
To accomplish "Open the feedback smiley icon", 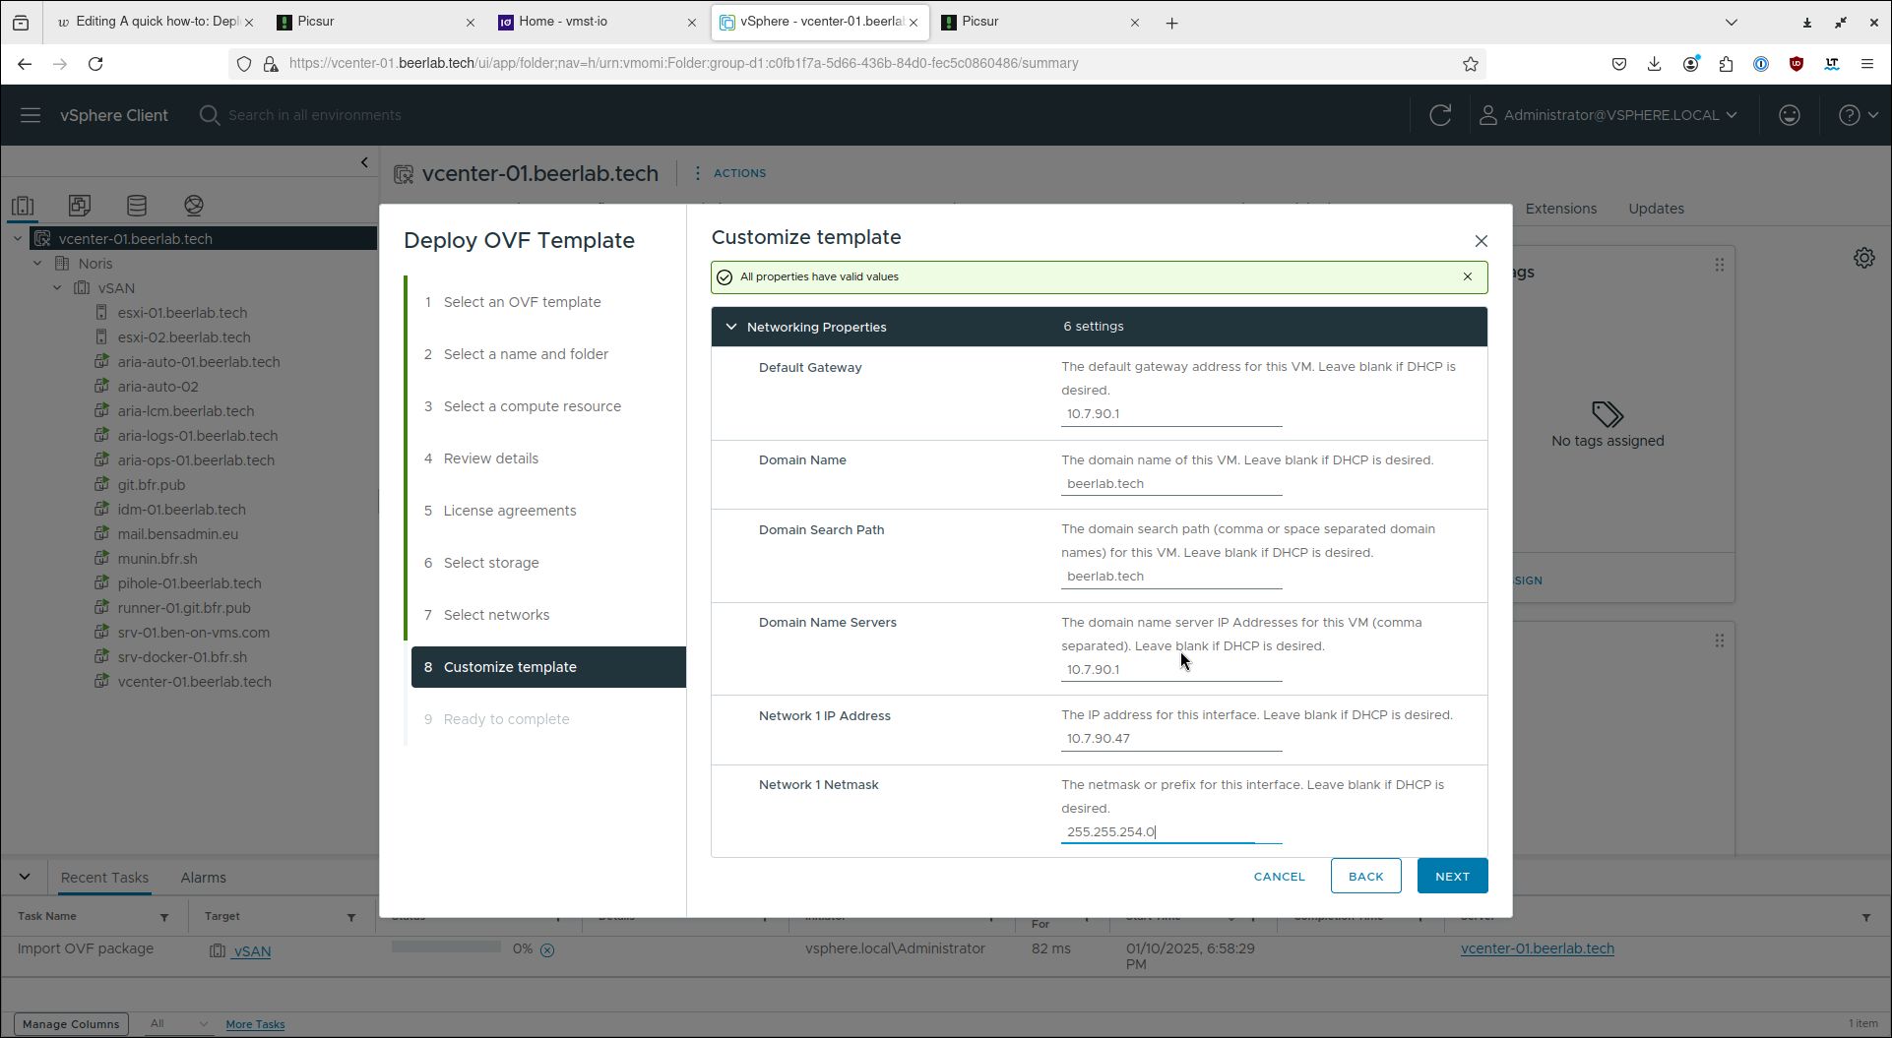I will 1790,115.
